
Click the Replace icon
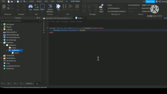(36, 6)
